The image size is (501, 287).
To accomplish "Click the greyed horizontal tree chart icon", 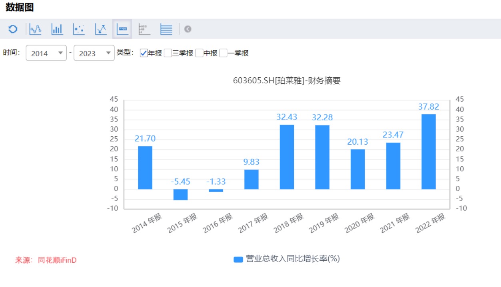I will pos(144,29).
